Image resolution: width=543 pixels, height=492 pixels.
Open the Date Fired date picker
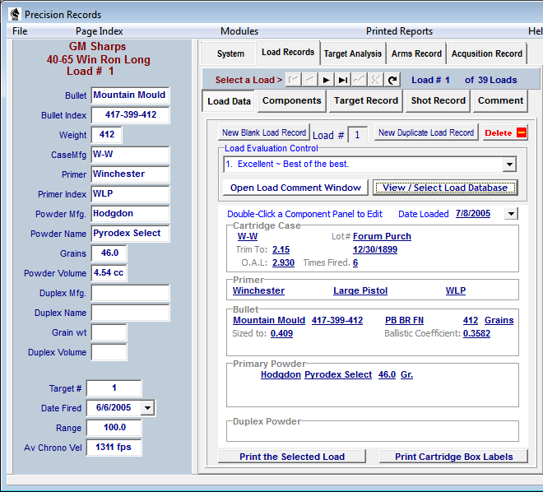click(147, 408)
